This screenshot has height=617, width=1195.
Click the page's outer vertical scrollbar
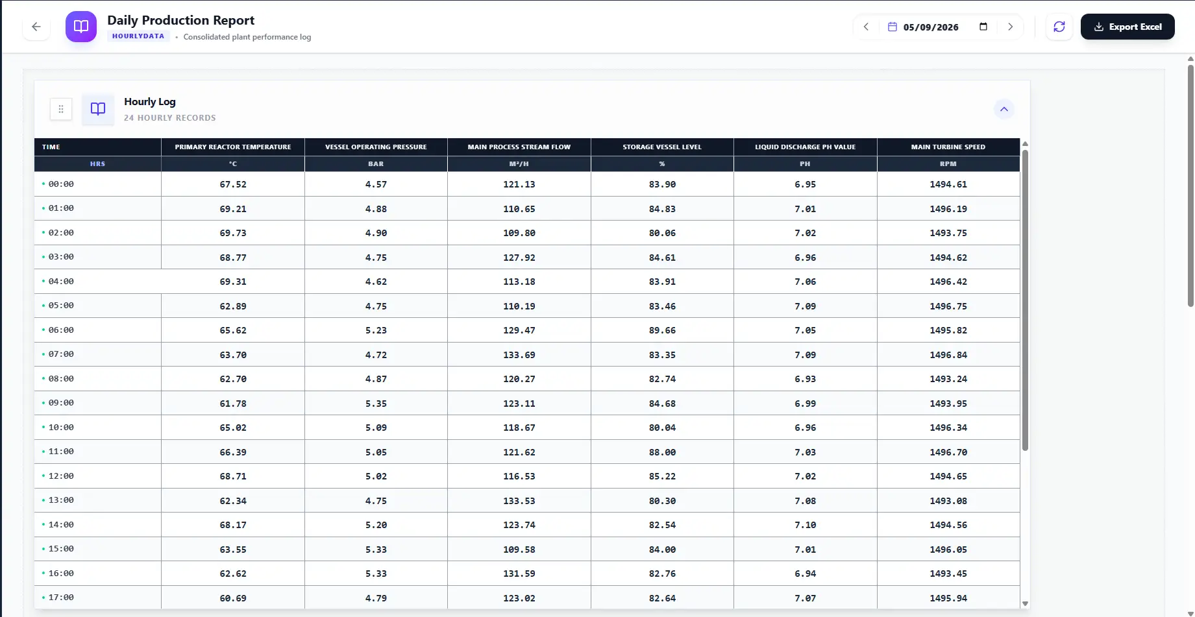[x=1190, y=185]
